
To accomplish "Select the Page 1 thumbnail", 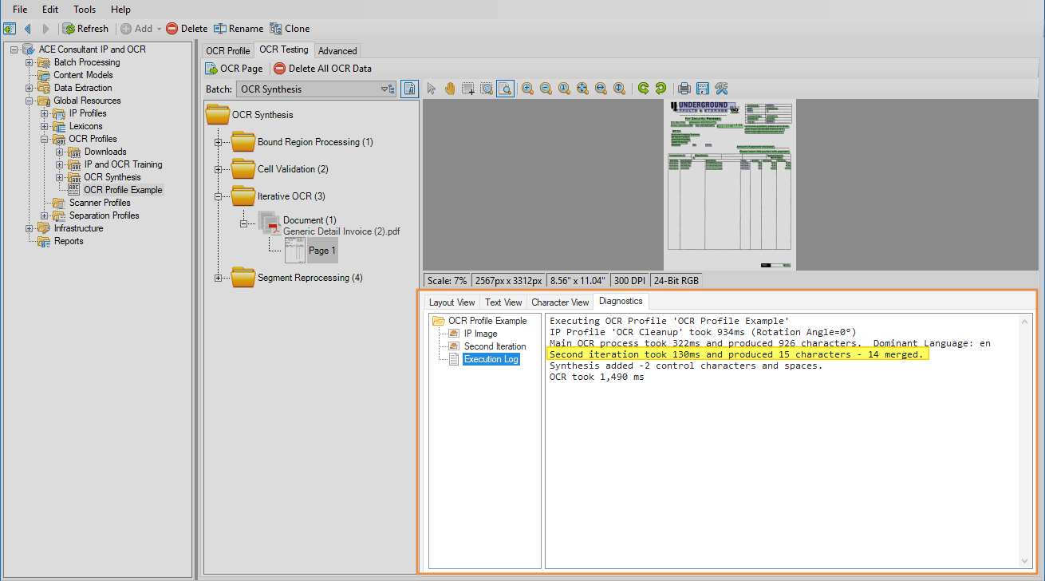I will [296, 251].
